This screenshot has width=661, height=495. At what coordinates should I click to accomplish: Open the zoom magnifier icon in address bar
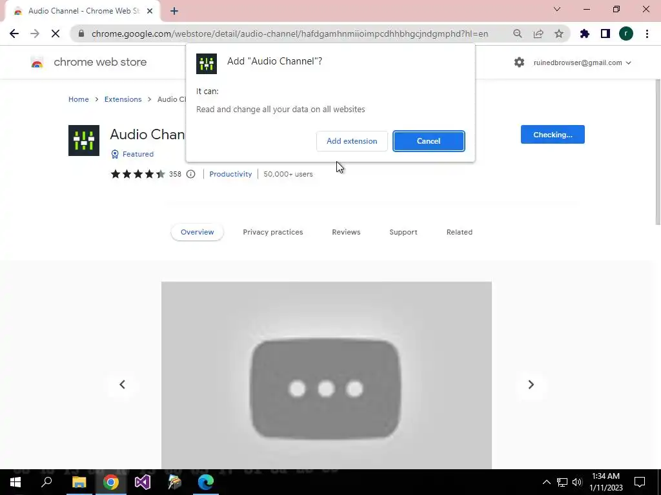tap(517, 34)
